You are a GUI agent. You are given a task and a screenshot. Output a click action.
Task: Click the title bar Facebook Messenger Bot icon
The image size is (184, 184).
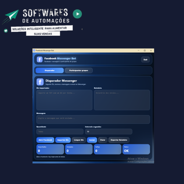[x=34, y=50]
